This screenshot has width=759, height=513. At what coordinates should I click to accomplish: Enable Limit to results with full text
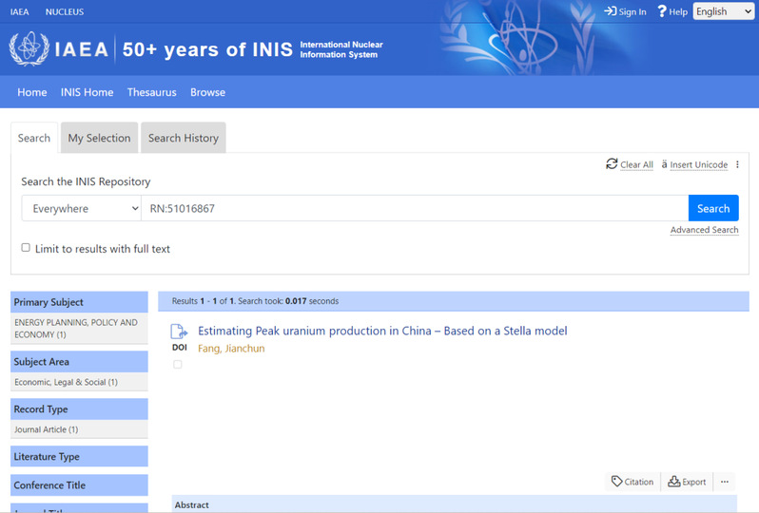click(27, 248)
